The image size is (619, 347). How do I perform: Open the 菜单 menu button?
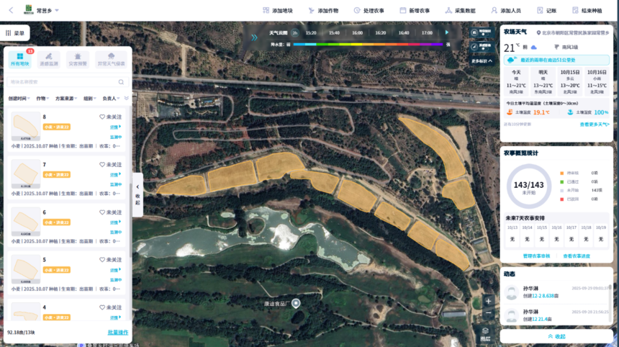coord(15,33)
